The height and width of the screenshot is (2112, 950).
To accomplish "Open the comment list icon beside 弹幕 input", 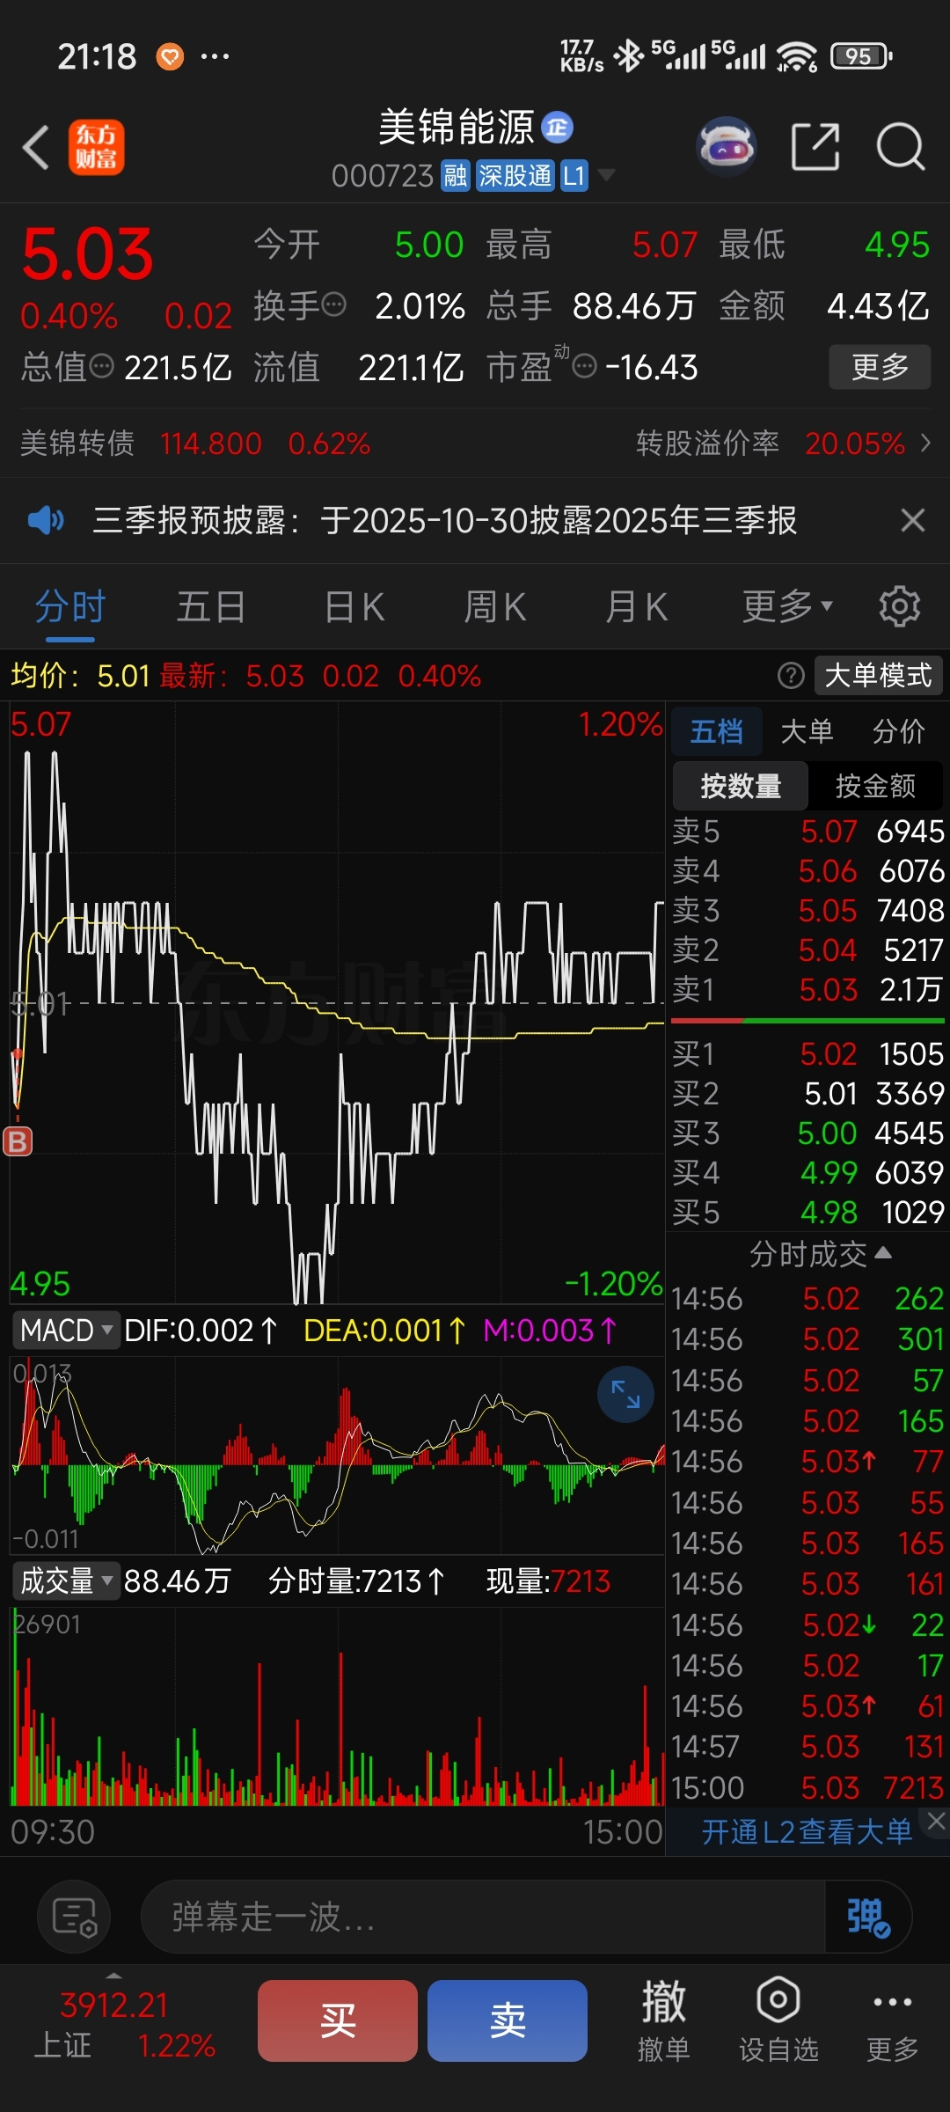I will 74,1917.
